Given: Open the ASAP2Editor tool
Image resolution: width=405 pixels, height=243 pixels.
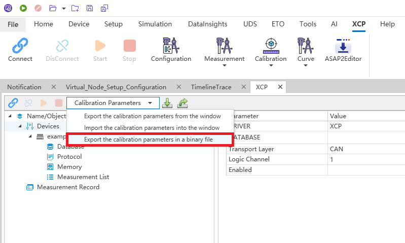Looking at the screenshot, I should [343, 50].
